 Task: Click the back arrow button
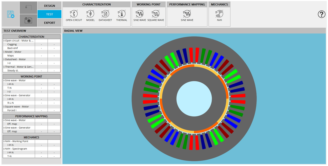coord(28,8)
